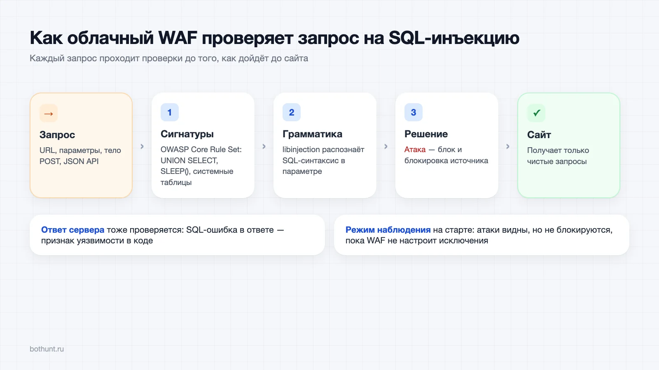
Task: Click the chevron between Запрос and Сигнатуры cards
Action: click(142, 146)
